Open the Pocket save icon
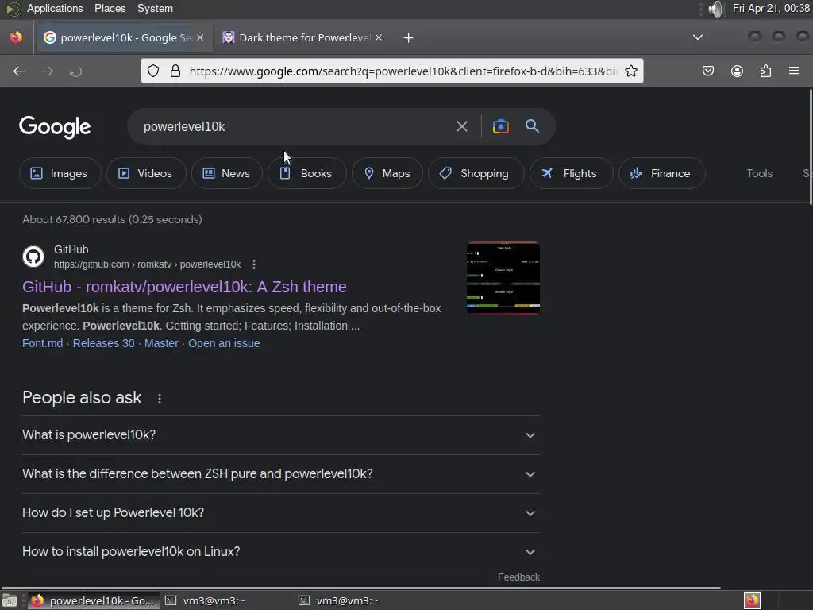 coord(708,71)
